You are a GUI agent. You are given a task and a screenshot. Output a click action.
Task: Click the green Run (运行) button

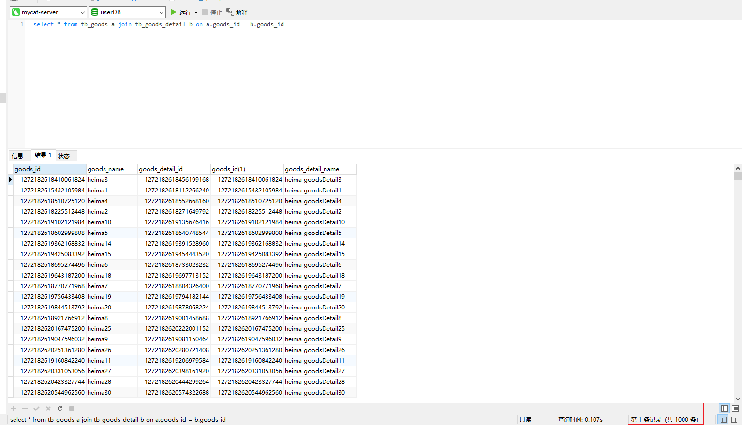pos(180,12)
